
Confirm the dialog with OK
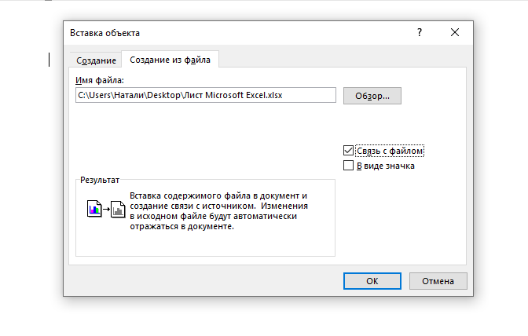tap(372, 280)
